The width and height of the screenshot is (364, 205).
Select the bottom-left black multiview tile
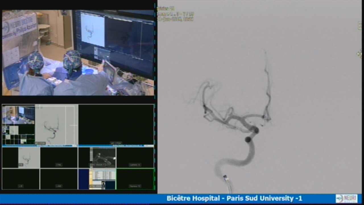(21, 179)
